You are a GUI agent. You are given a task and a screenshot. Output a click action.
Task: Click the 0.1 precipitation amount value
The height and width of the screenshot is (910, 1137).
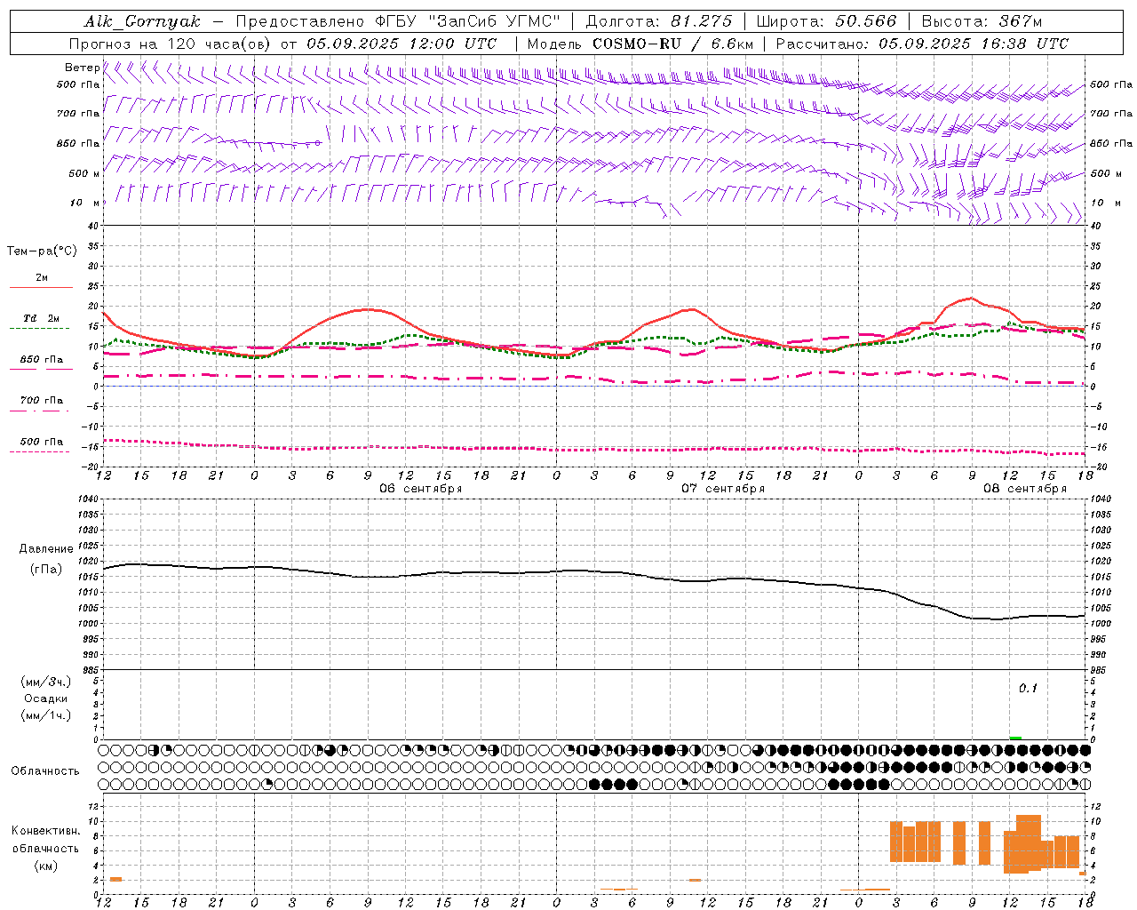(1028, 688)
